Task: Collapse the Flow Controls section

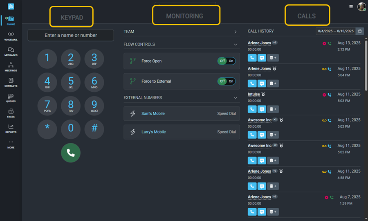Action: 236,44
